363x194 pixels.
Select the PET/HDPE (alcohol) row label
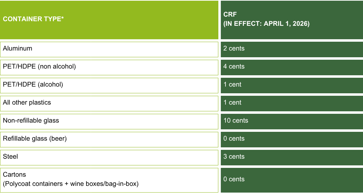point(33,85)
